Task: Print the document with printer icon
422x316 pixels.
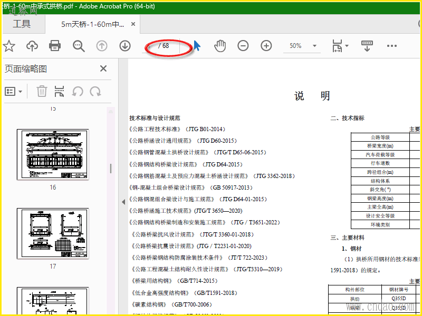Action: click(x=55, y=46)
